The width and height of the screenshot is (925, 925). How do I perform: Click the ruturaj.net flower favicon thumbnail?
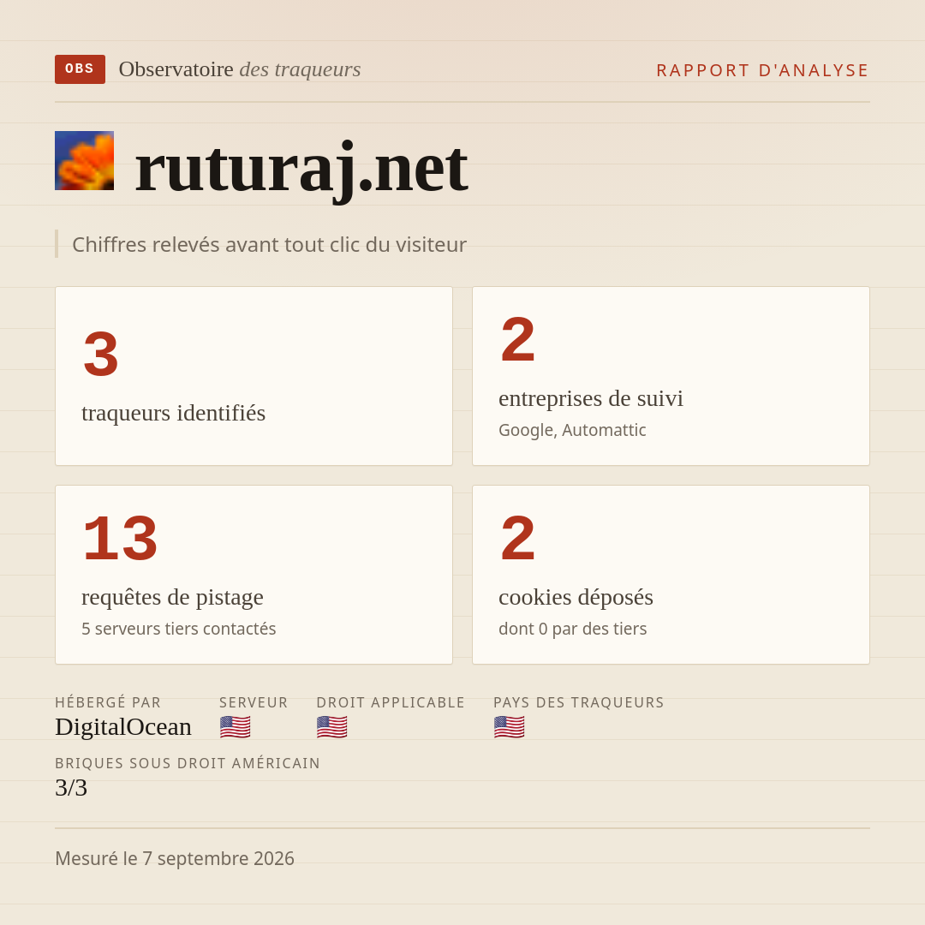pyautogui.click(x=84, y=160)
